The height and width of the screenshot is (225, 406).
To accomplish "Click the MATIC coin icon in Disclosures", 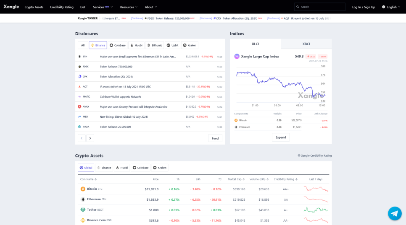I will click(79, 97).
